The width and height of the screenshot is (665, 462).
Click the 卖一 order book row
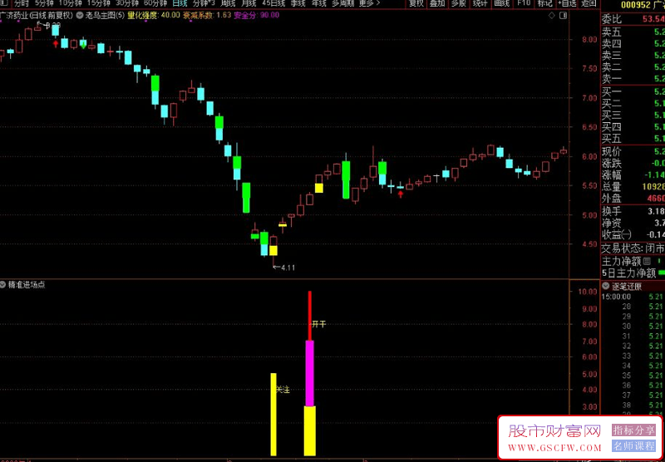[x=633, y=79]
